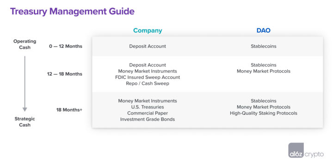Select the Strategic Cash label
This screenshot has width=333, height=166.
coord(25,122)
